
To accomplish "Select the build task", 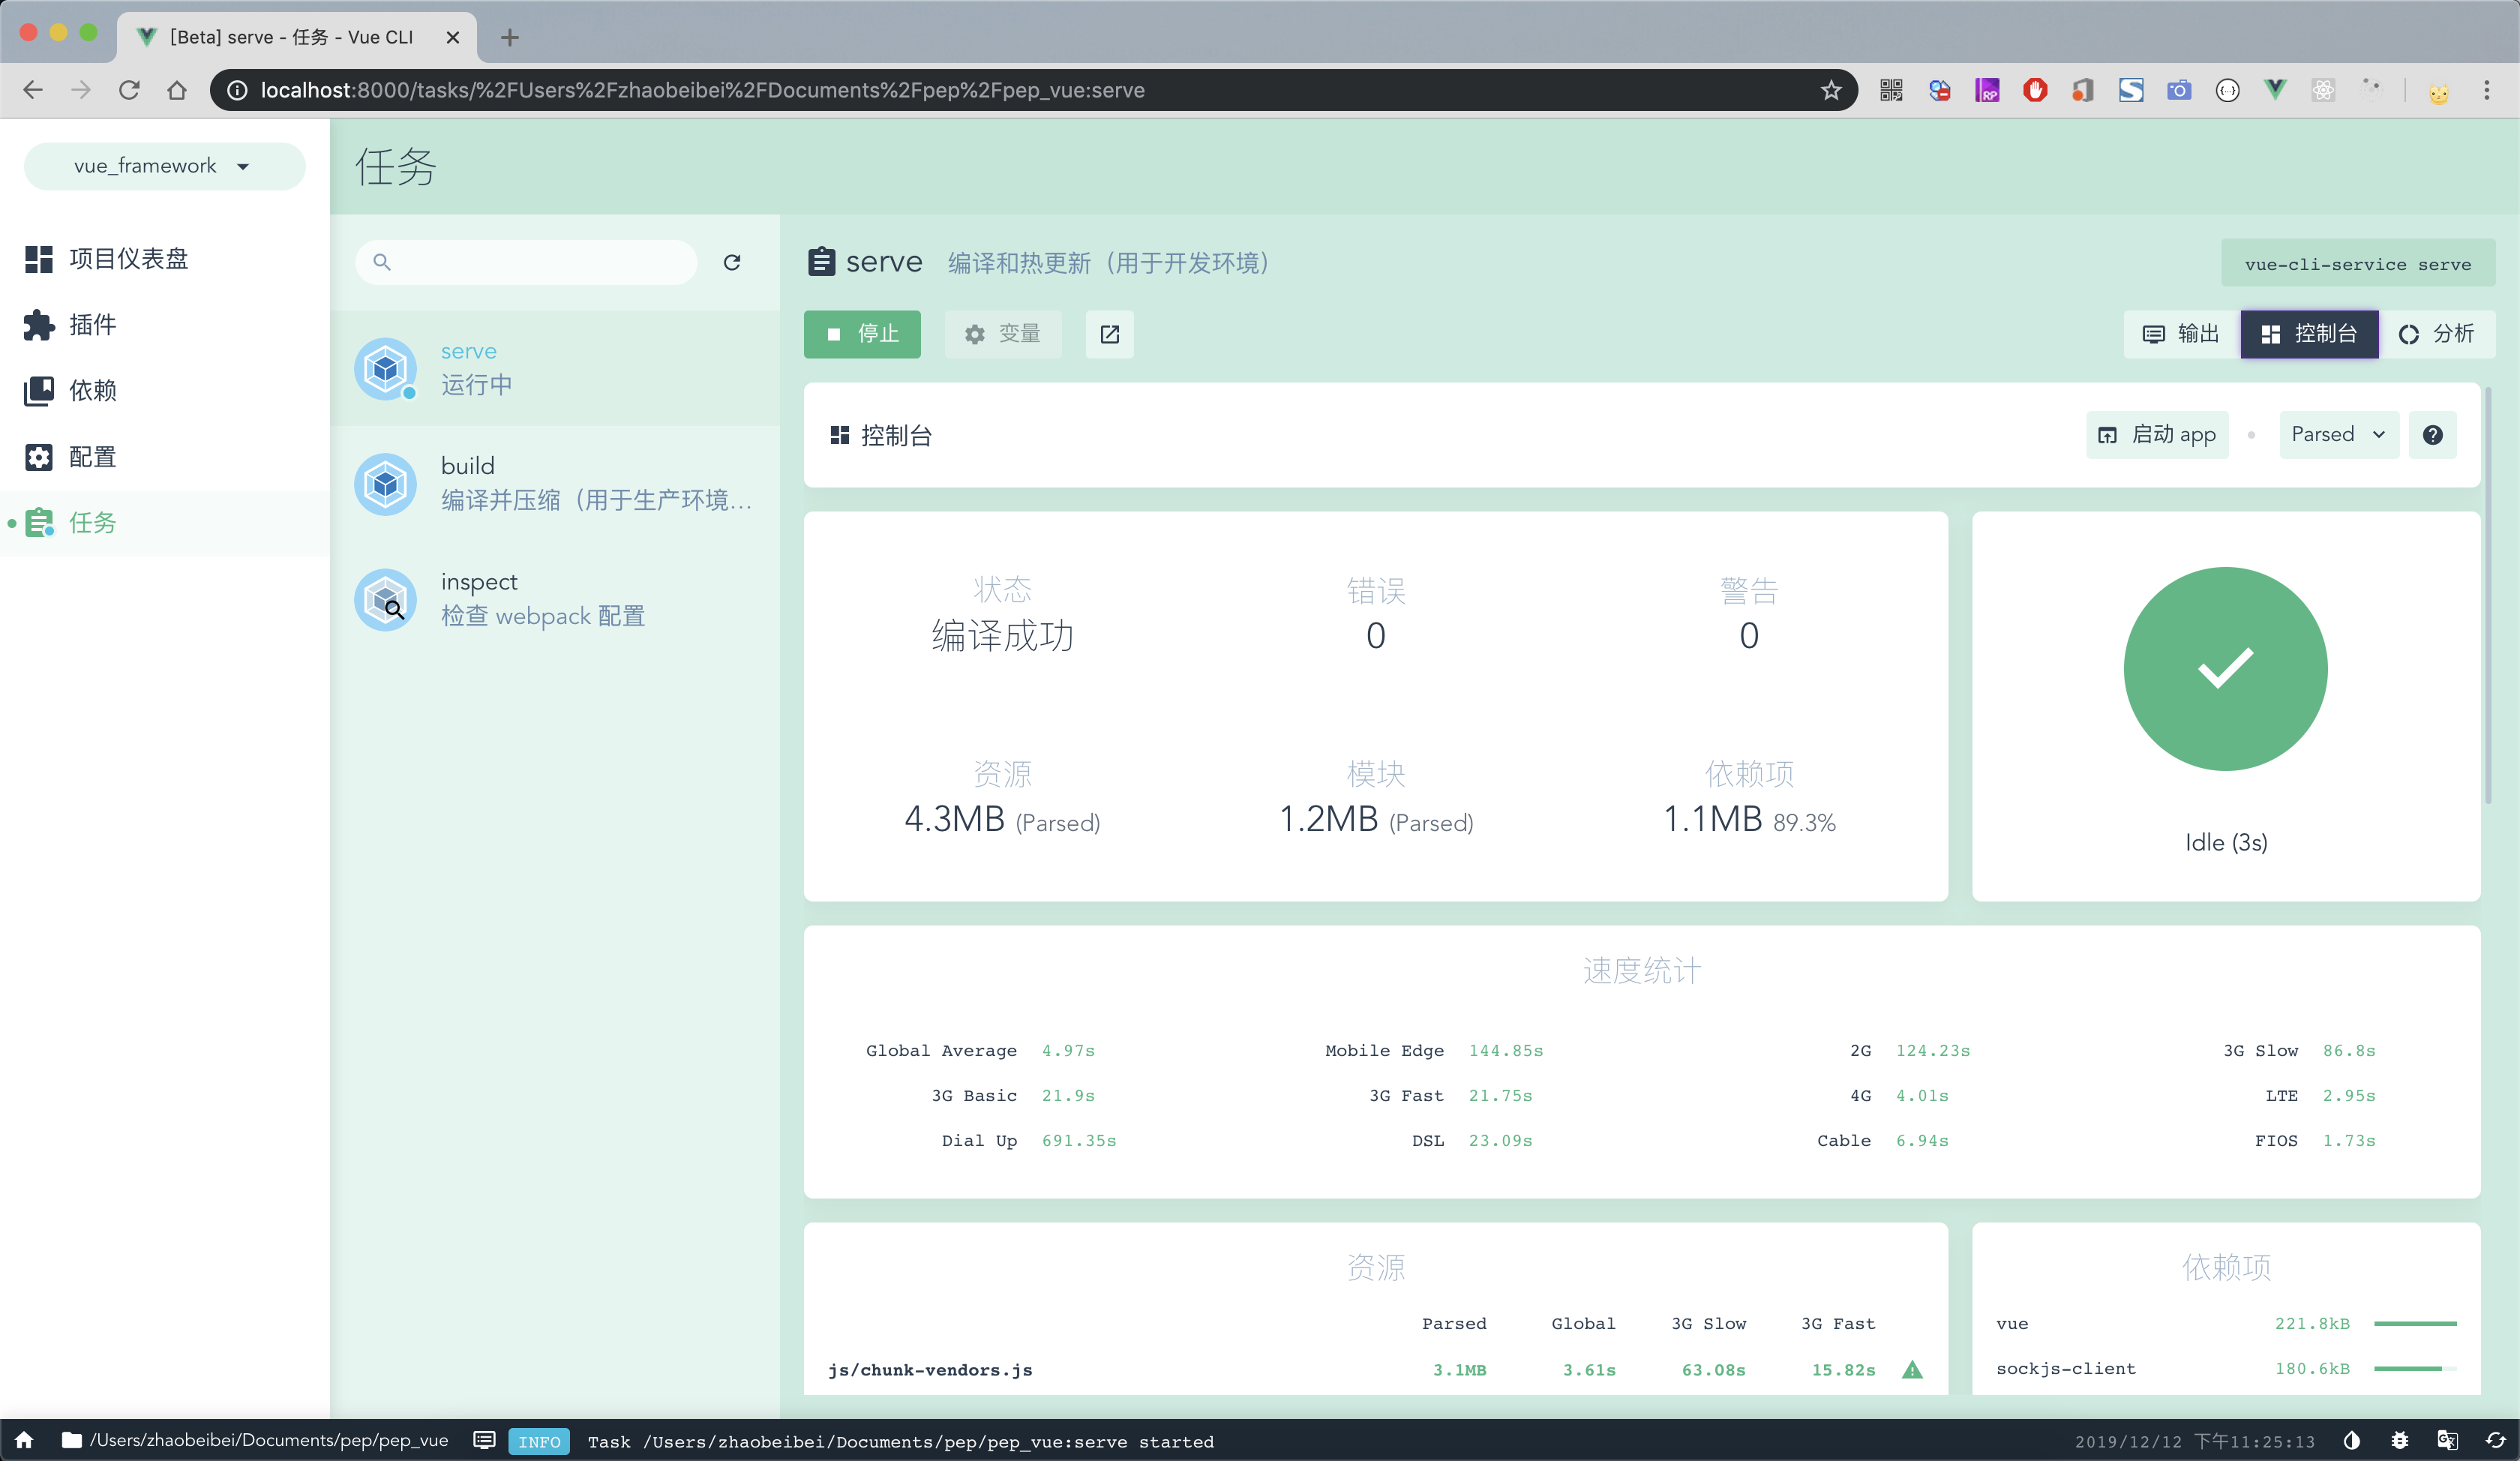I will 555,484.
